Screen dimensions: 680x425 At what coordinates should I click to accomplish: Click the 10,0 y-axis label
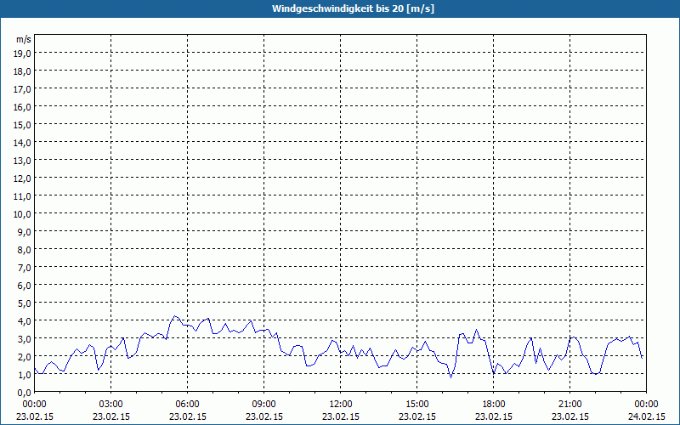[x=24, y=214]
